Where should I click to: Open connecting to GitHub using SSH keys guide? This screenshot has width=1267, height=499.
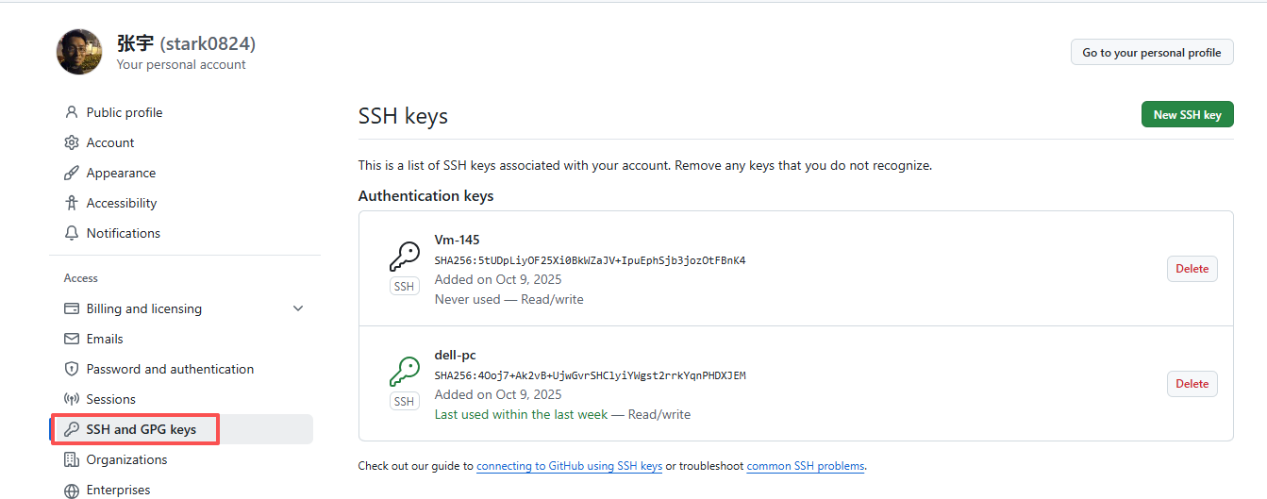click(569, 466)
